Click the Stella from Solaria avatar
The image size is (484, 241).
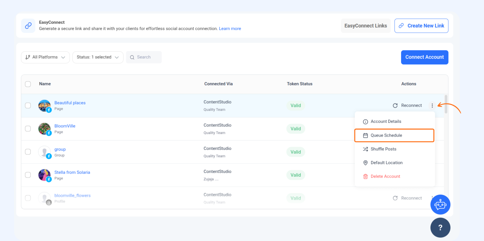point(44,175)
